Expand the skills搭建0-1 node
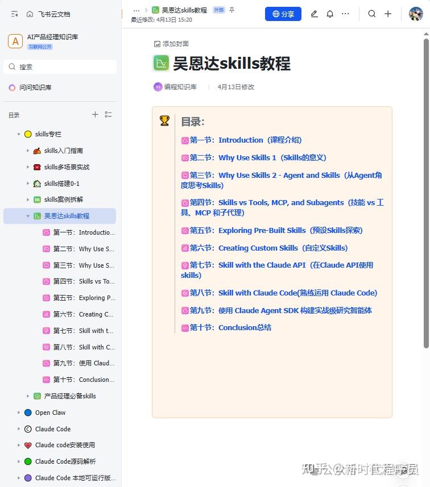 (28, 184)
